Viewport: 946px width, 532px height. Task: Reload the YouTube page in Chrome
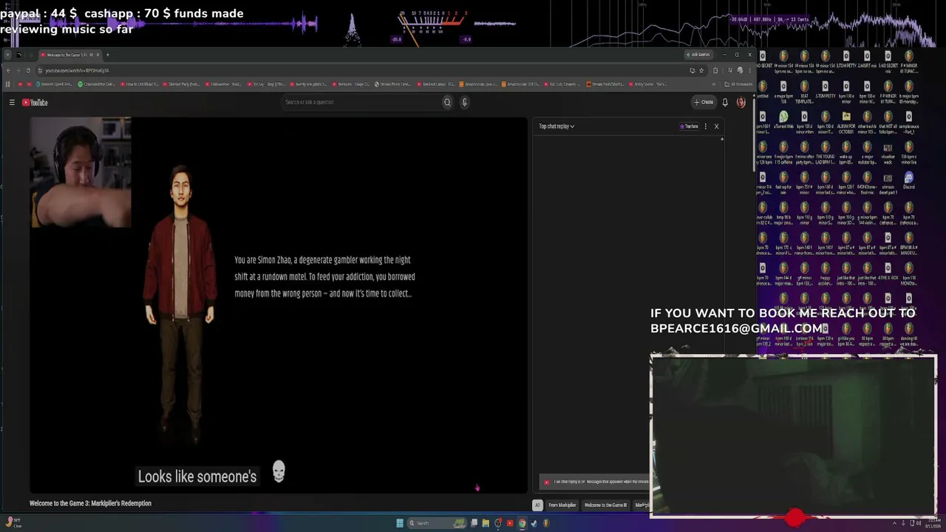pos(28,70)
